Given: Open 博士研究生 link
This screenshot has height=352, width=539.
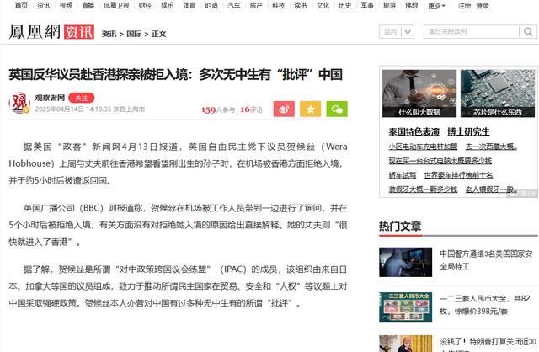Looking at the screenshot, I should point(468,131).
